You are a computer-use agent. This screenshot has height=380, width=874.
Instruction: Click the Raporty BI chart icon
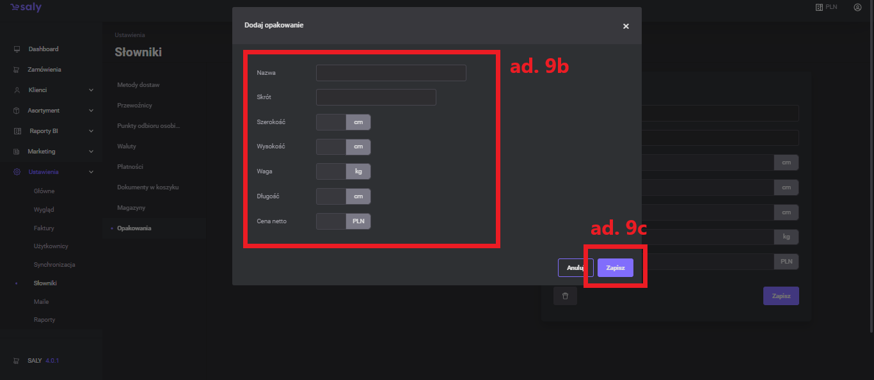[x=17, y=131]
